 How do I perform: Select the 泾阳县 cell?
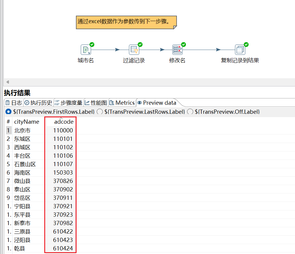tap(22, 240)
